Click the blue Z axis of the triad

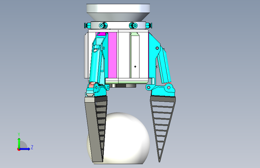pyautogui.click(x=25, y=149)
